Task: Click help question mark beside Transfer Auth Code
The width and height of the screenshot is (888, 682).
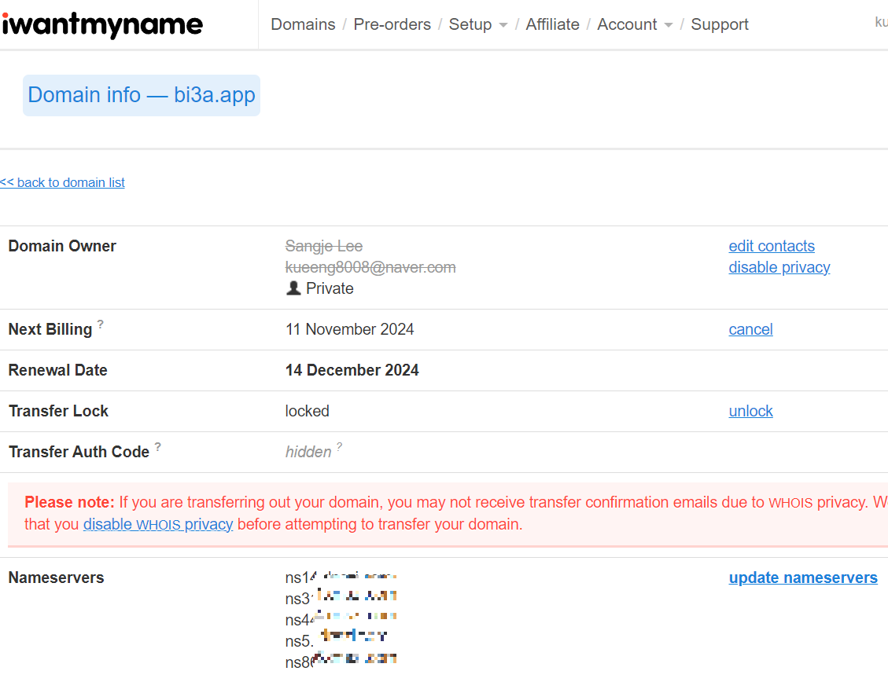Action: pyautogui.click(x=158, y=447)
